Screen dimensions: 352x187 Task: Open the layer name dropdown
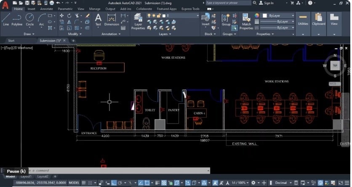pyautogui.click(x=172, y=16)
